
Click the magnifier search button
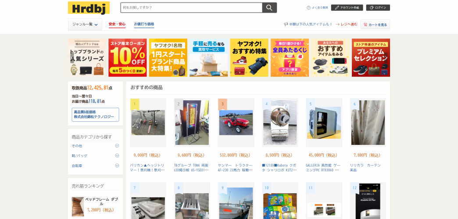coord(269,7)
